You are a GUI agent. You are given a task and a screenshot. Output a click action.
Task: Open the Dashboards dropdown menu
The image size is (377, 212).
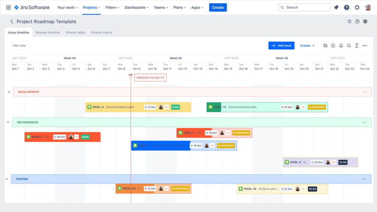click(x=136, y=7)
